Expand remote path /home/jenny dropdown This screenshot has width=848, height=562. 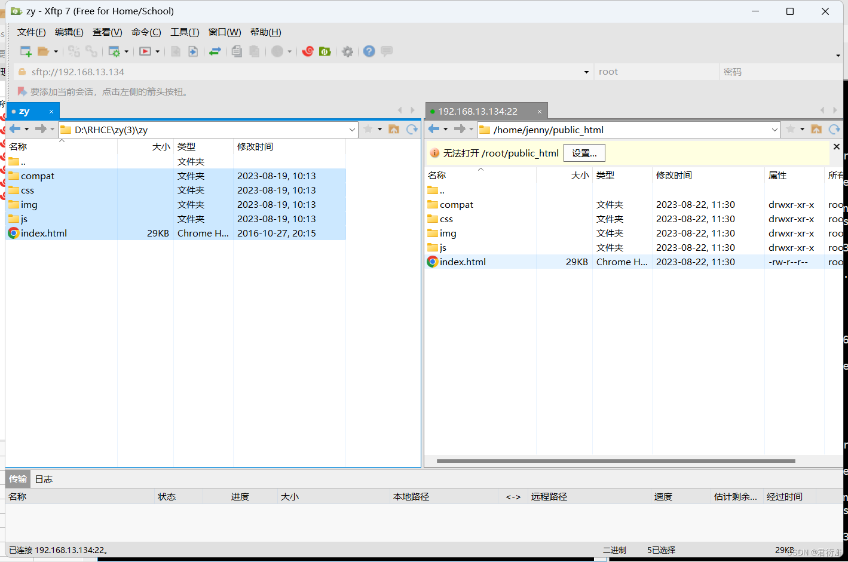coord(774,130)
